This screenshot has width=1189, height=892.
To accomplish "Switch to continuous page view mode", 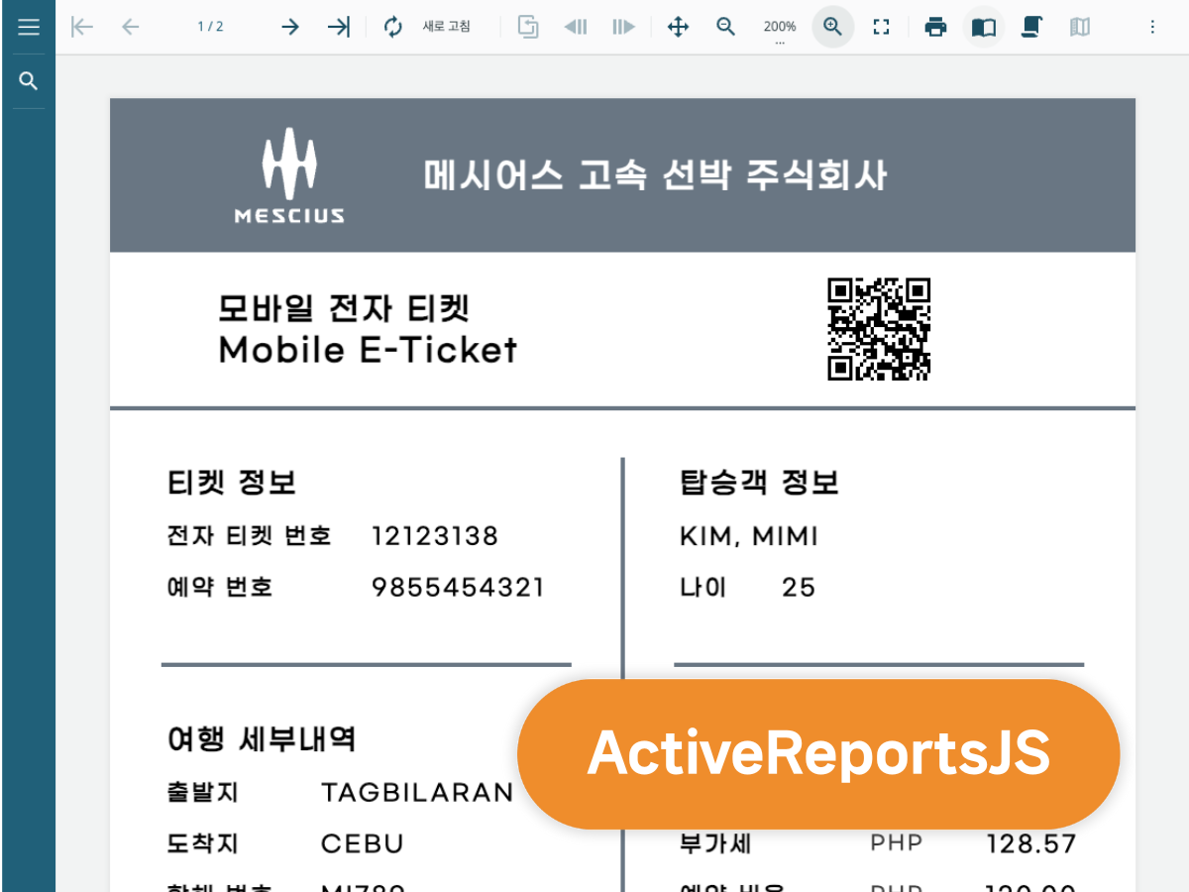I will tap(1031, 27).
